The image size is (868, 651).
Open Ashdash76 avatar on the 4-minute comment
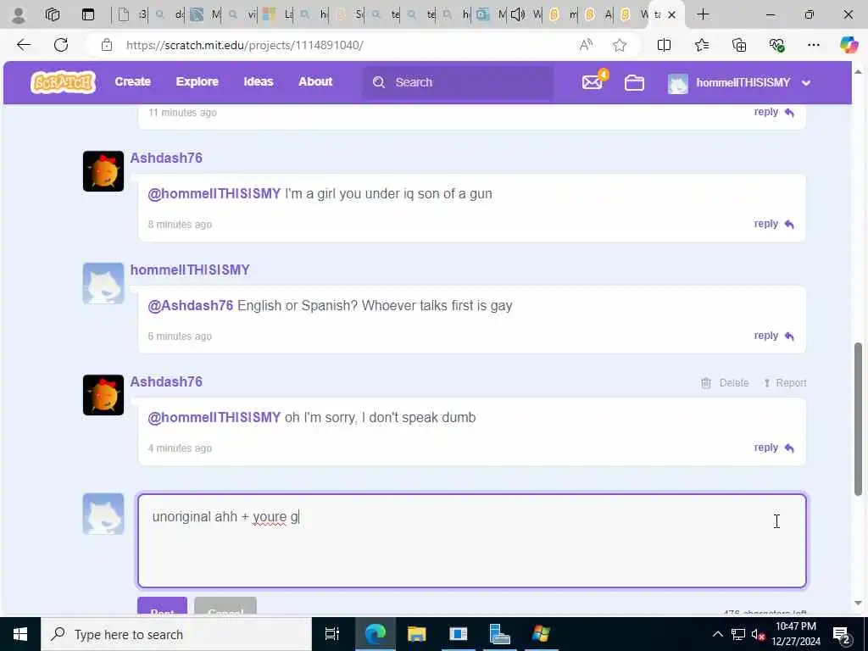103,395
